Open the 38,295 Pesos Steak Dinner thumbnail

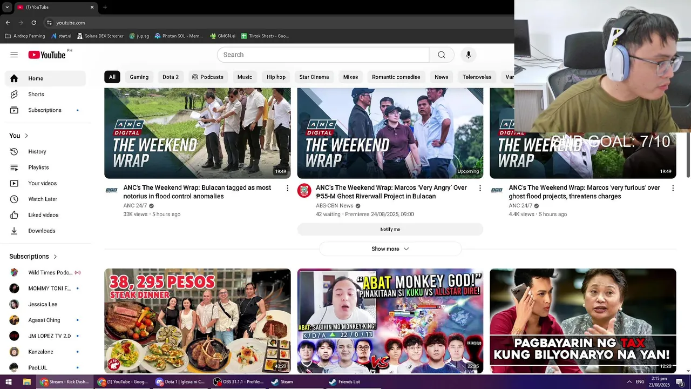[198, 321]
